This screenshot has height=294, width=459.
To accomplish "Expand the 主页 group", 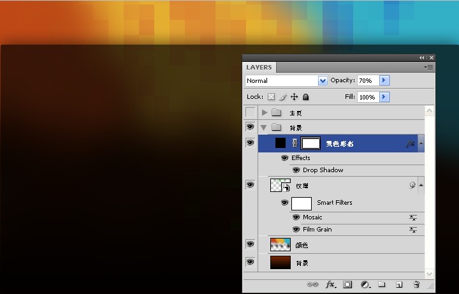I will 265,112.
